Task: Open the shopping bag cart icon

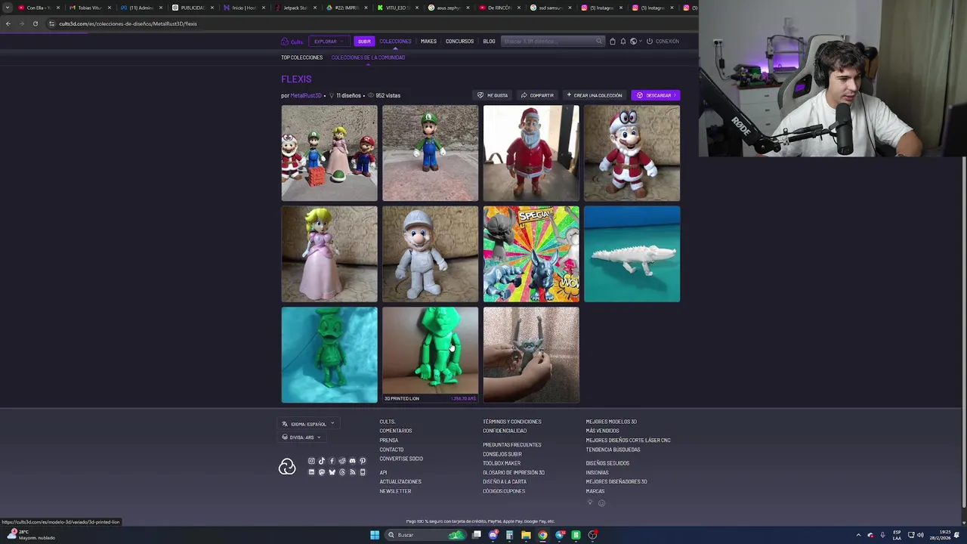Action: 613,42
